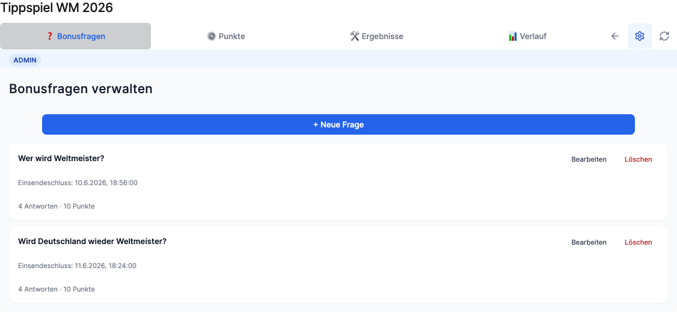Screen dimensions: 677x312
Task: Click the 'Tippspiel WM 2026' title
Action: tap(57, 8)
